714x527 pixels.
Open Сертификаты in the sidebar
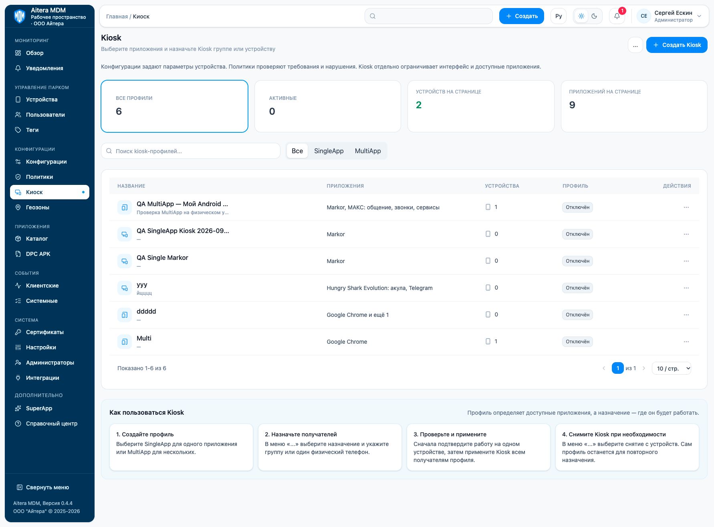[50, 332]
